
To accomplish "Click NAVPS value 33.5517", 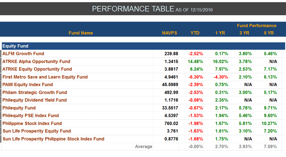I will click(170, 108).
